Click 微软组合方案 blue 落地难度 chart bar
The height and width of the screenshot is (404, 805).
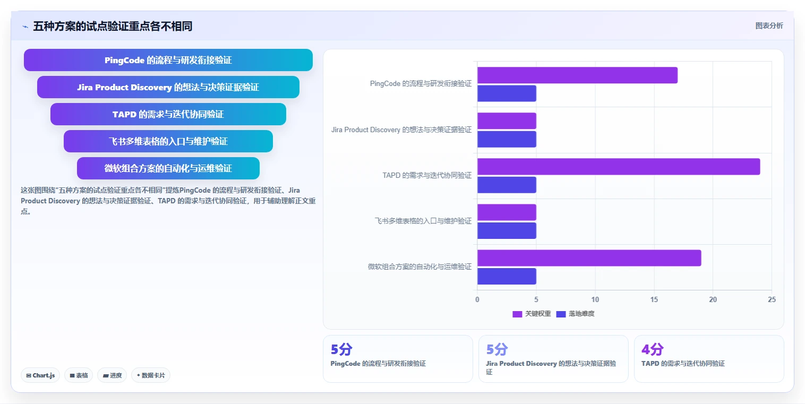[x=507, y=276]
